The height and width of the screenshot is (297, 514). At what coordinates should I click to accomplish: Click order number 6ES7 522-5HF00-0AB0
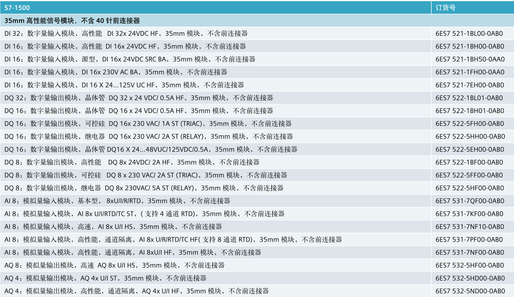[470, 188]
